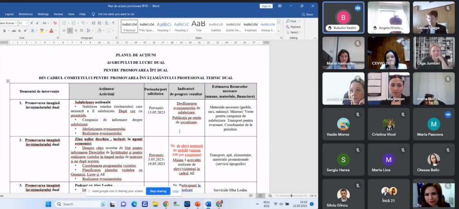Align text left
This screenshot has height=209, width=459.
tap(64, 31)
